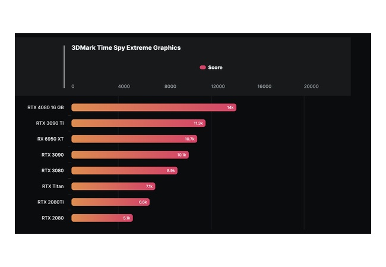Screen dimensions: 386x267
Task: Click the RX 6950 XT label
Action: click(50, 139)
